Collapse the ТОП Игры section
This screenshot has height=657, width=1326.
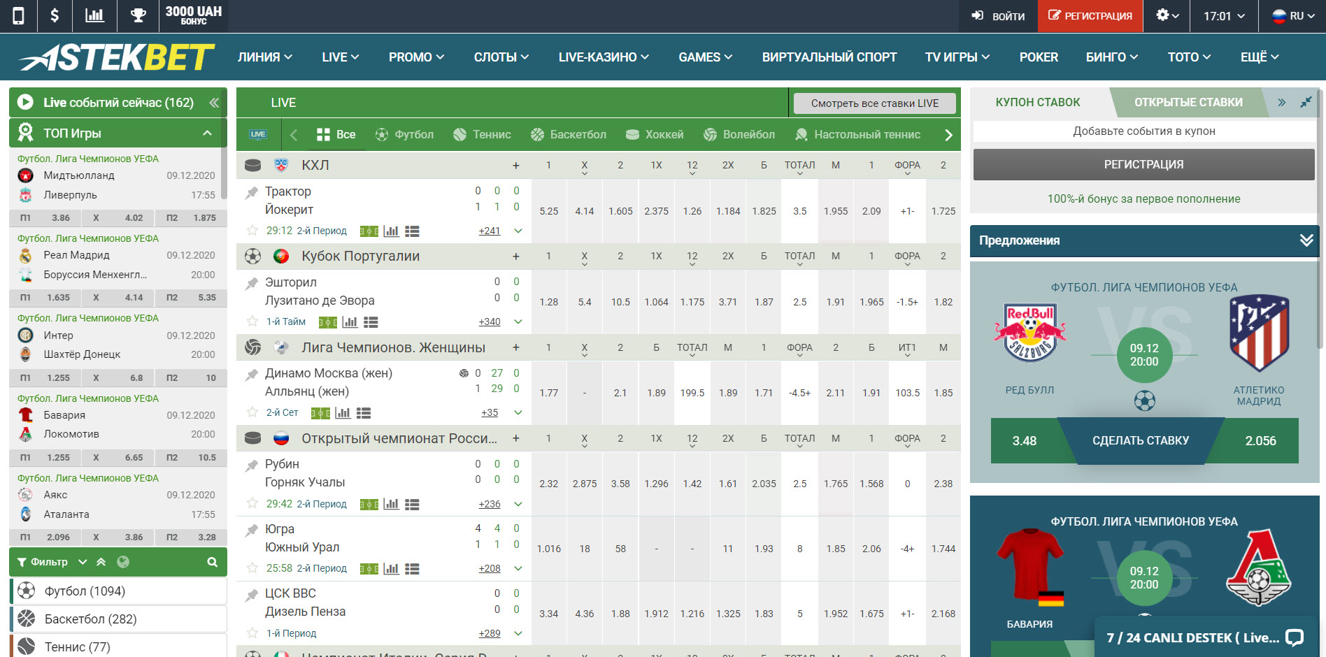207,133
